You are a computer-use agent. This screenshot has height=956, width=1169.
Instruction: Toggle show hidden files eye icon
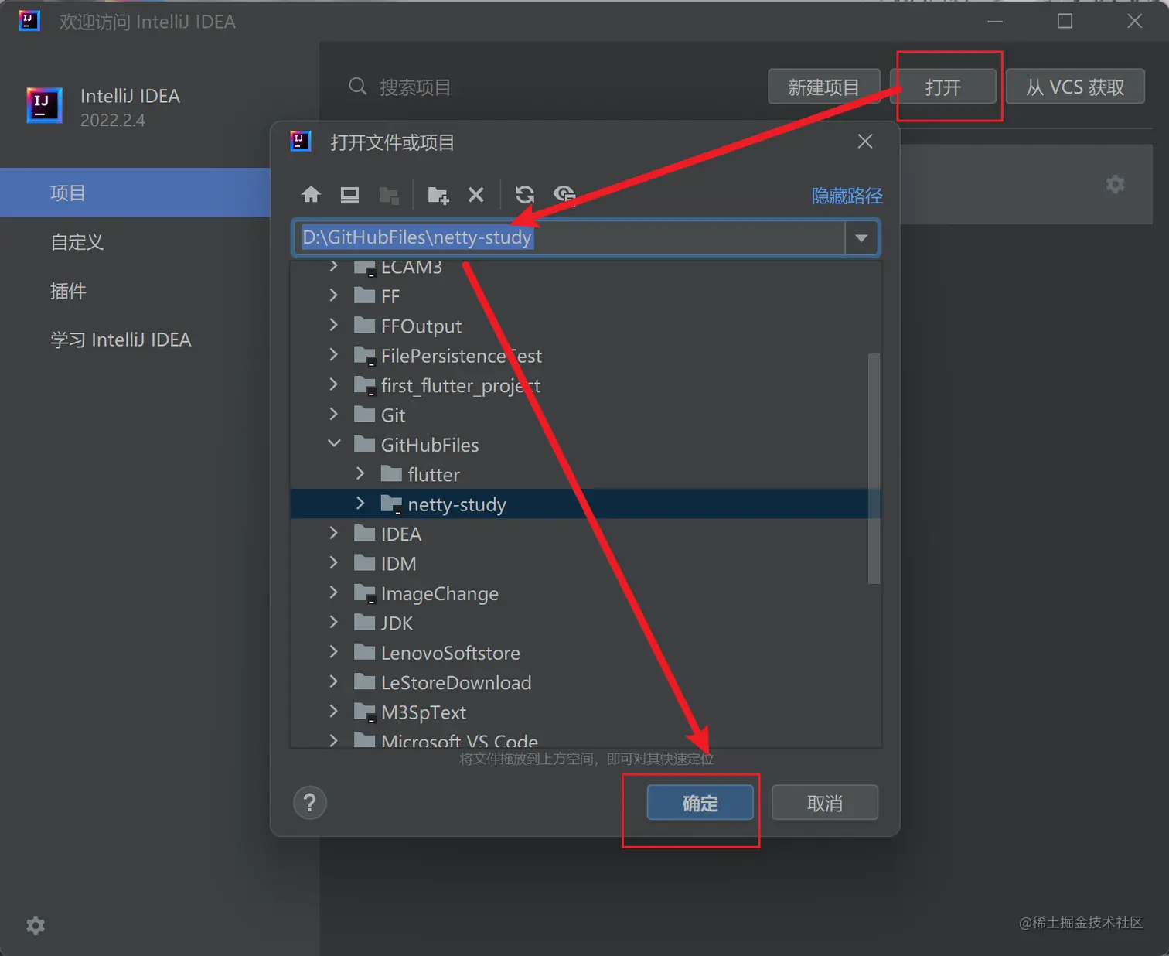[564, 194]
